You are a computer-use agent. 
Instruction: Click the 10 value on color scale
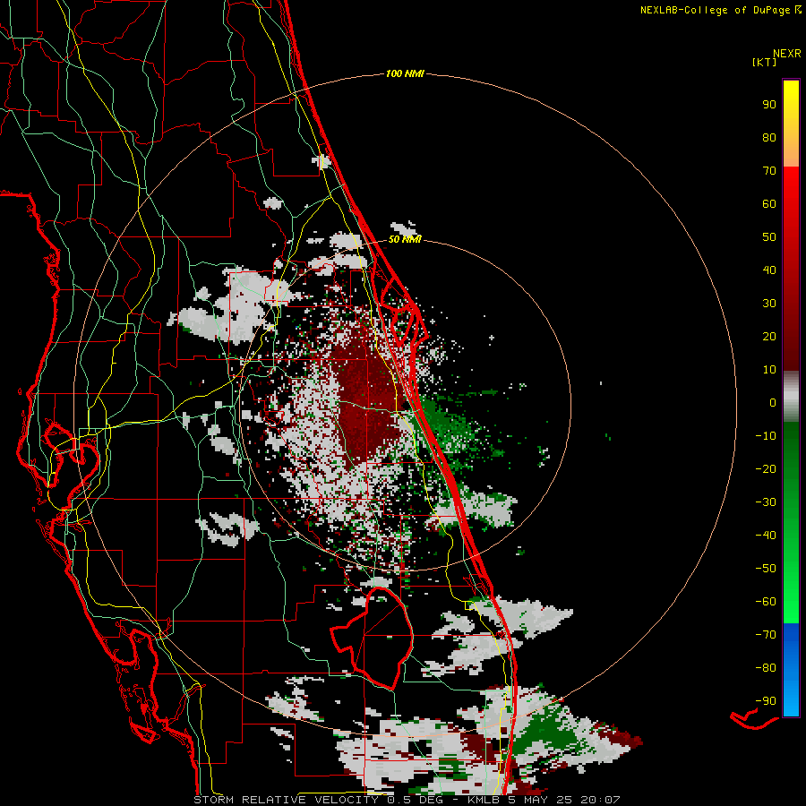tap(769, 370)
